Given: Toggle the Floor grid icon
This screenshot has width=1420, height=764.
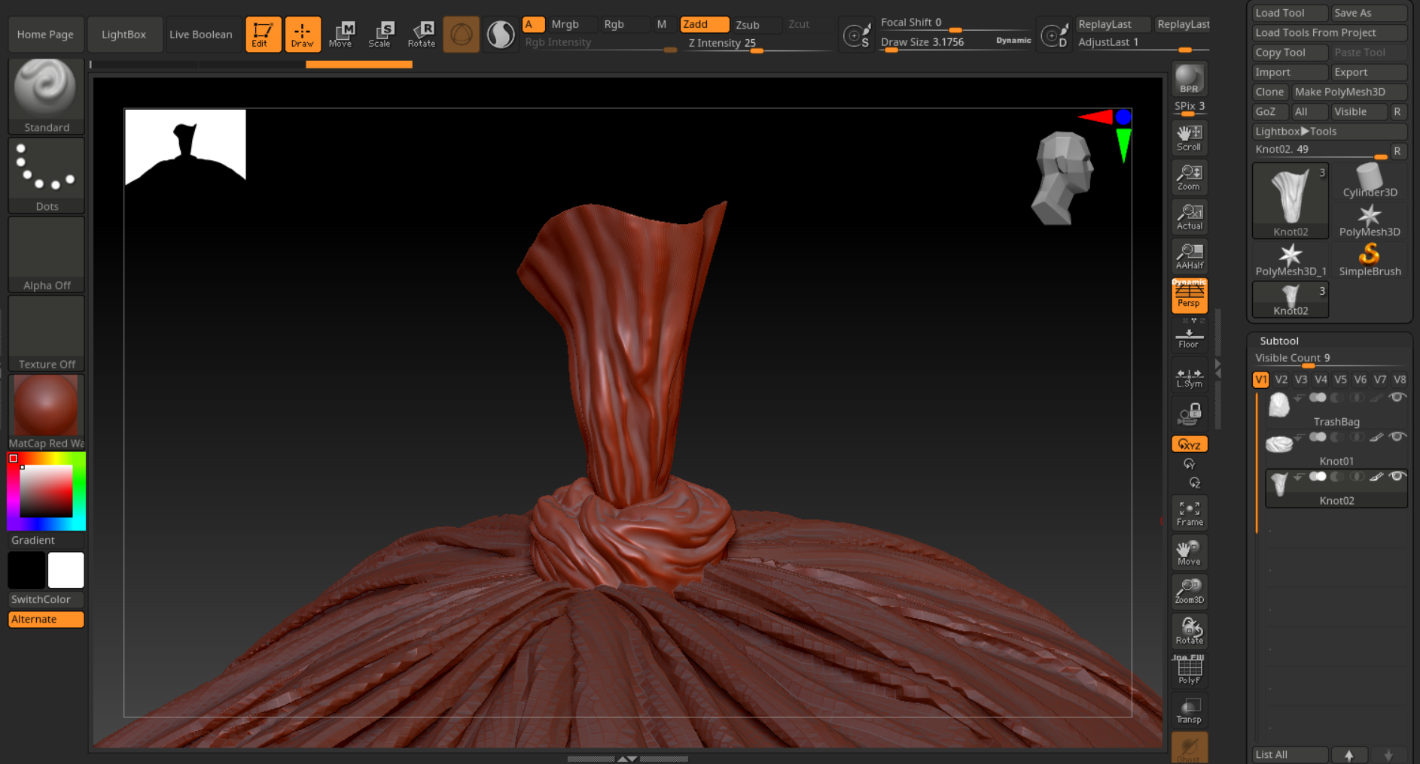Looking at the screenshot, I should pos(1189,337).
